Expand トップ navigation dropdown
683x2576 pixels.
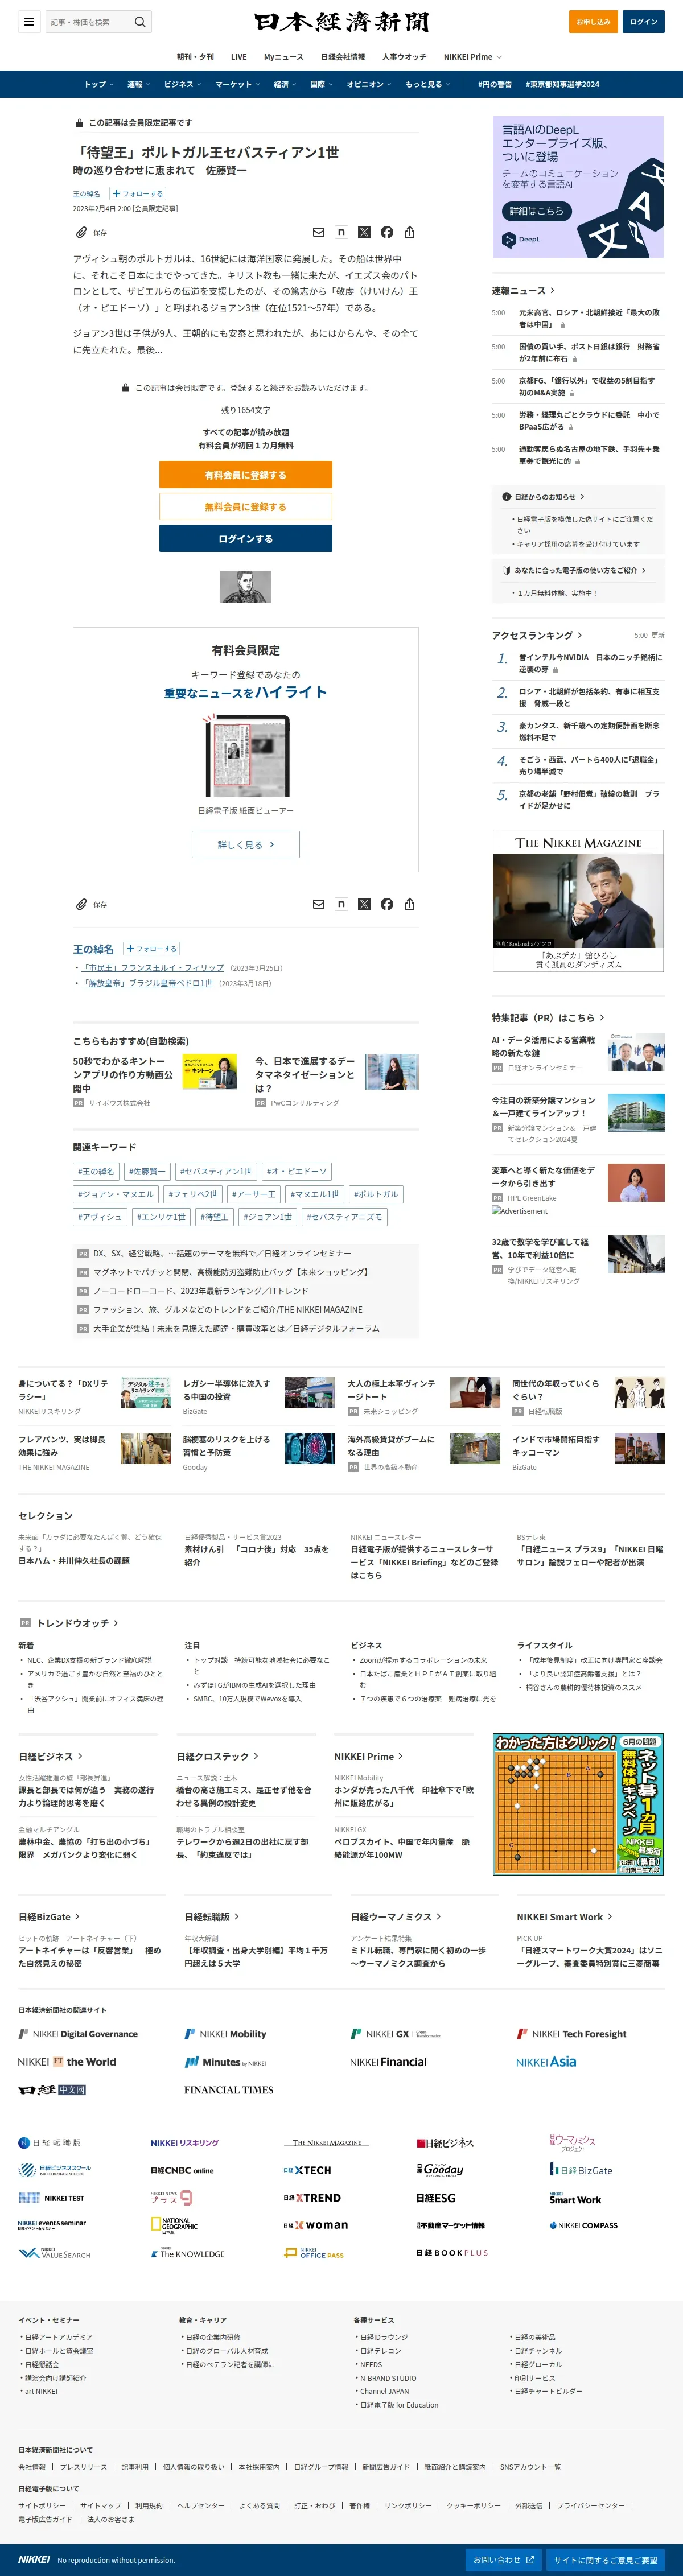(x=98, y=84)
